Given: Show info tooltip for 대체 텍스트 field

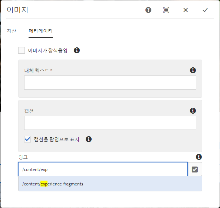Looking at the screenshot, I should [x=193, y=70].
